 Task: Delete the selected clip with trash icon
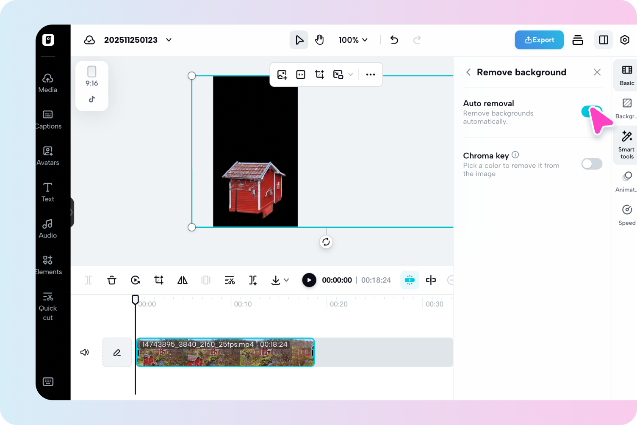tap(111, 280)
